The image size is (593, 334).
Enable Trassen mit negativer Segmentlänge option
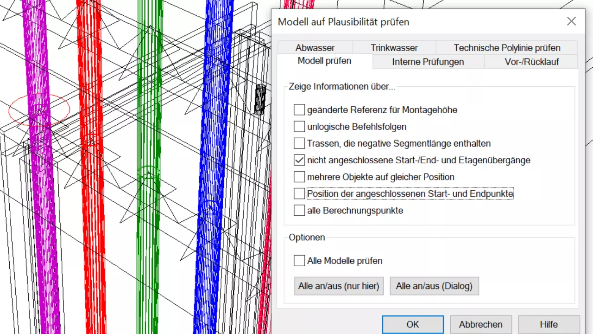(299, 143)
